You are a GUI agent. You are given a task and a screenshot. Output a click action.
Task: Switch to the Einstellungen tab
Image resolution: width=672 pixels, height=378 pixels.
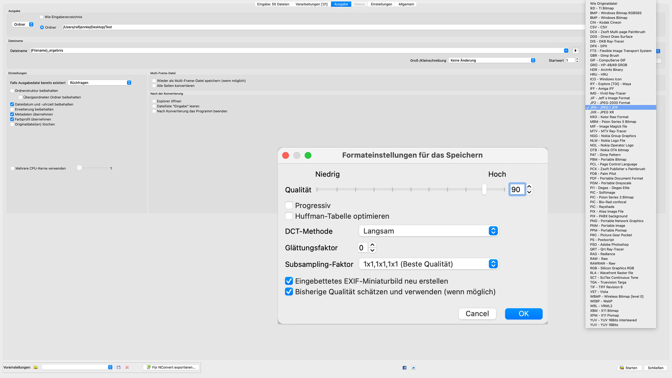[381, 4]
